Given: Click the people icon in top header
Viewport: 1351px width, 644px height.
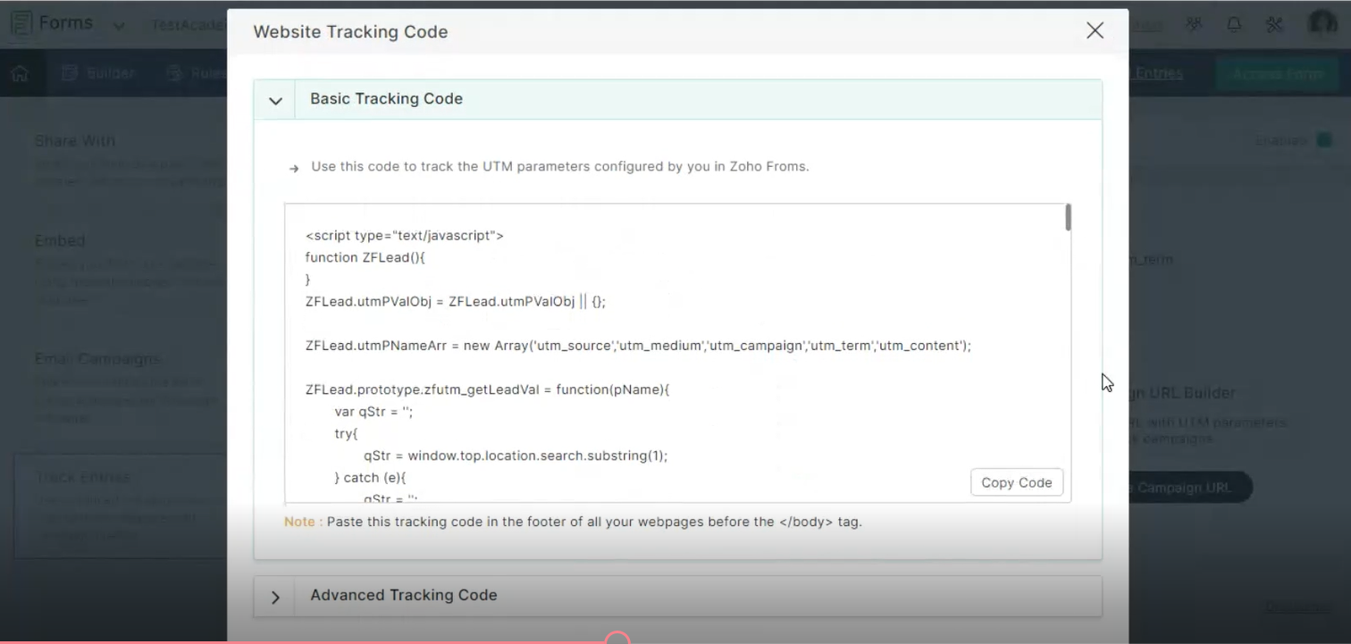Looking at the screenshot, I should point(1194,24).
